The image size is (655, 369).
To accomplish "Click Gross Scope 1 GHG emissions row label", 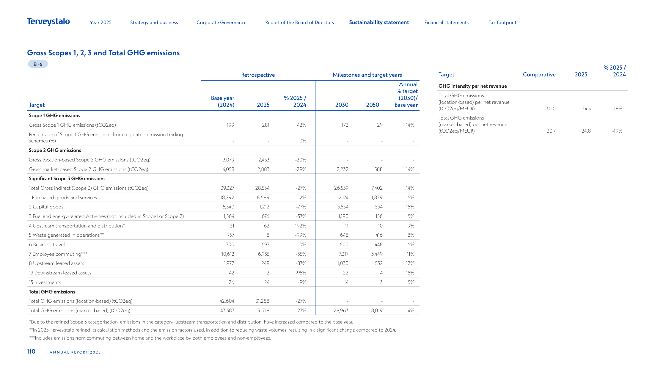I will coord(72,125).
